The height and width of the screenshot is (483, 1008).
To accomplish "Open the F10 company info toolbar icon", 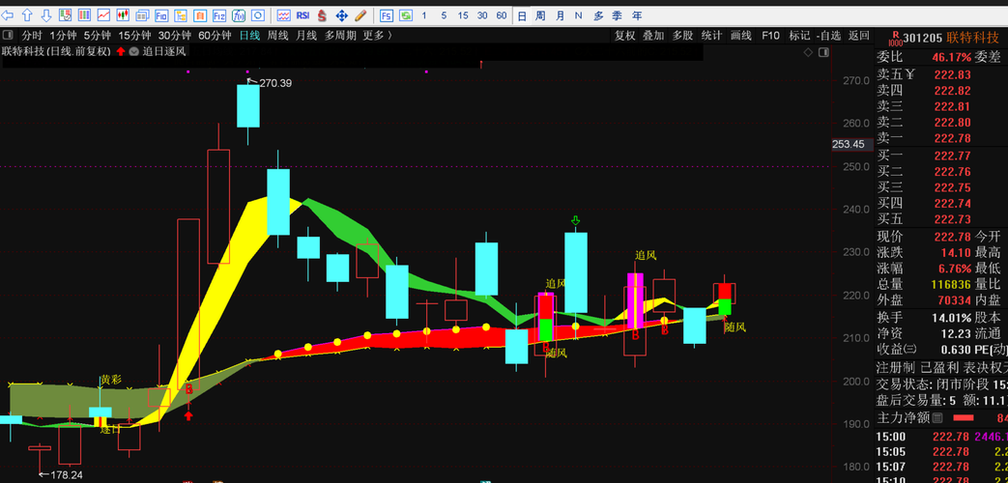I will pyautogui.click(x=162, y=14).
